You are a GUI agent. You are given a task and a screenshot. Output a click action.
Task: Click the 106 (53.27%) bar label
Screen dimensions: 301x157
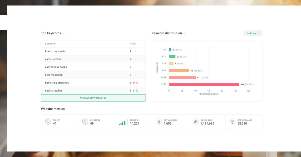coord(247,84)
